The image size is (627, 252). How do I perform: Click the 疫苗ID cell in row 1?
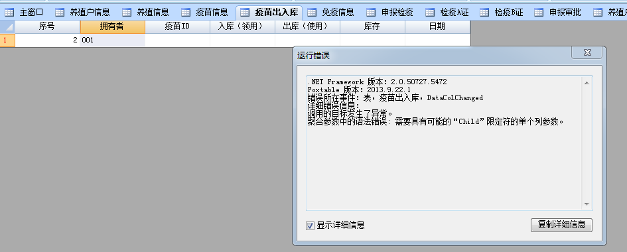[x=178, y=40]
